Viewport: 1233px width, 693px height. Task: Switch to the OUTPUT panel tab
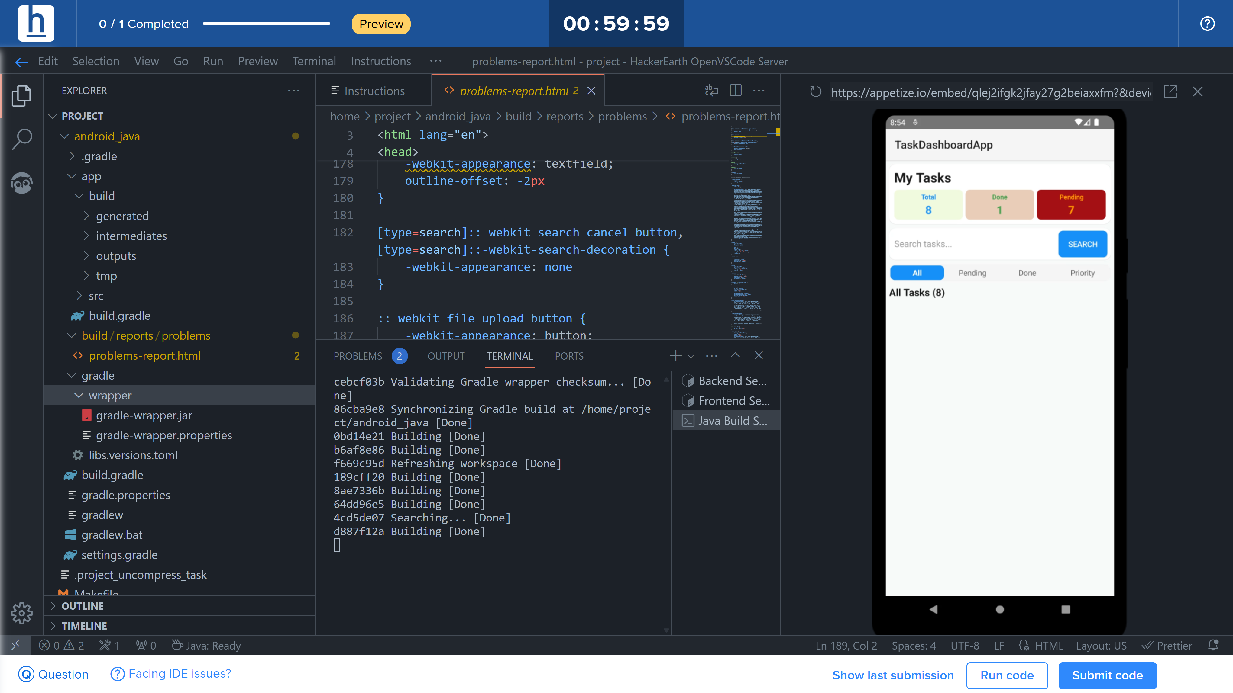[446, 356]
